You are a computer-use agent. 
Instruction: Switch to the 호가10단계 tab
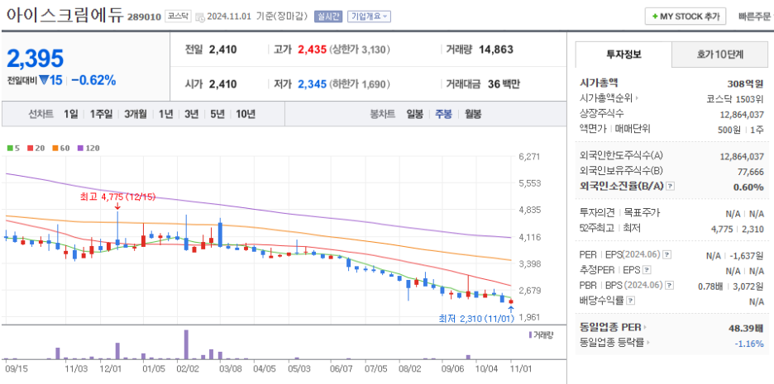click(x=720, y=55)
